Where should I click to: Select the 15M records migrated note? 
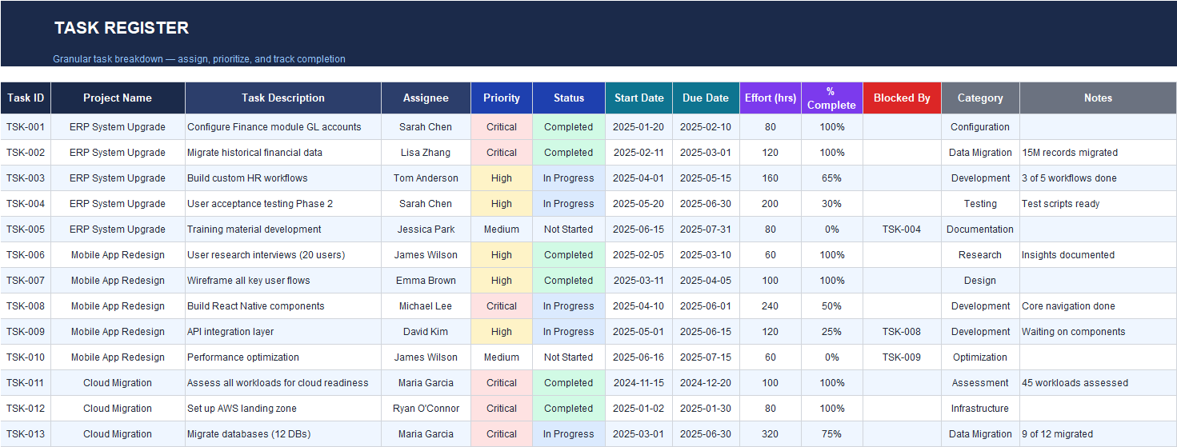pos(1098,152)
